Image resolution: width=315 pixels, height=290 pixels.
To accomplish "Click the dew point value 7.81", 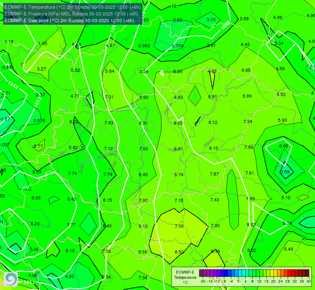I will 249,173.
